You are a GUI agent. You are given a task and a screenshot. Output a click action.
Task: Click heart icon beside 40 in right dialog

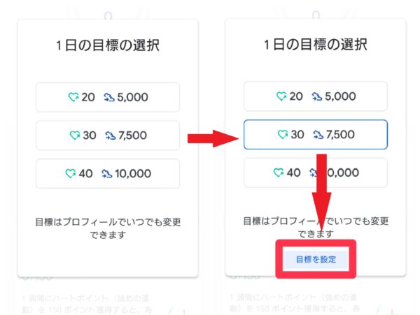click(x=279, y=173)
